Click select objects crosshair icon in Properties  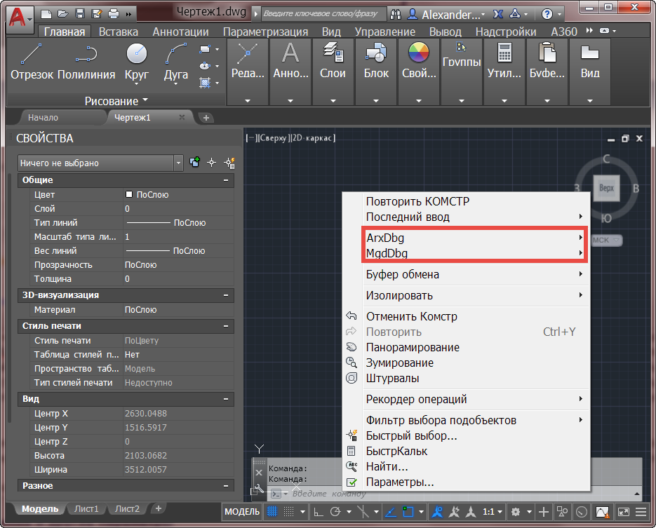(x=212, y=163)
